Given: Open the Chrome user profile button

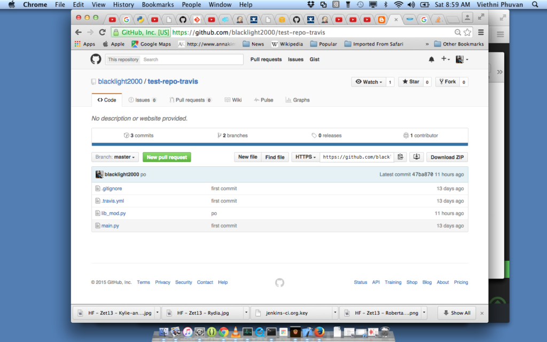Looking at the screenshot, I should pyautogui.click(x=467, y=18).
